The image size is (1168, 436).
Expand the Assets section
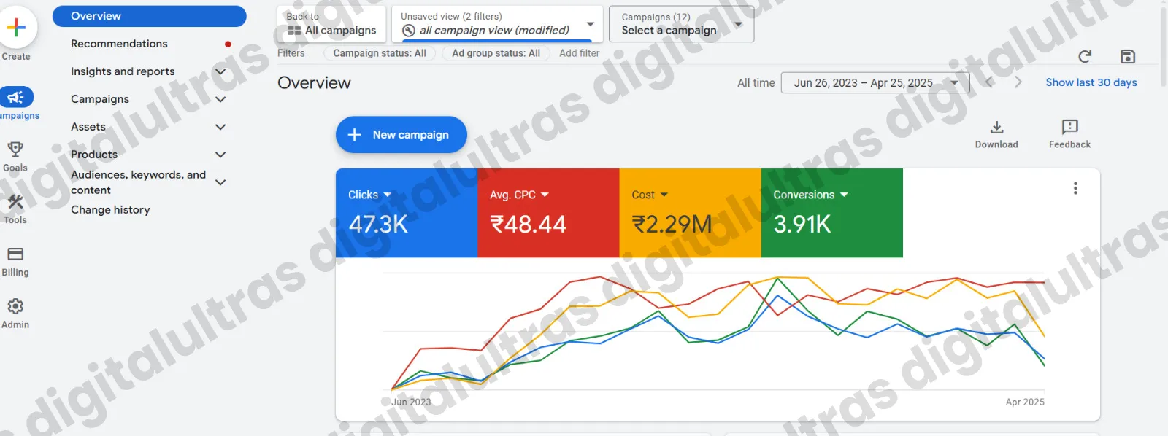point(220,127)
